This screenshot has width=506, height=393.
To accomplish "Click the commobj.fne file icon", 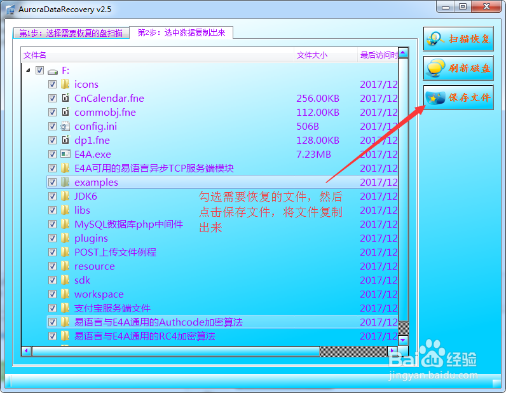I will pyautogui.click(x=65, y=111).
